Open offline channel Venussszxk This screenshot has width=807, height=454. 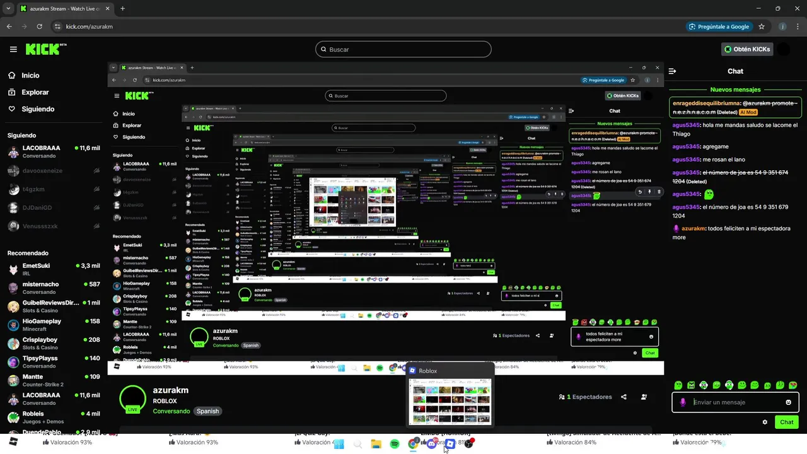[54, 226]
